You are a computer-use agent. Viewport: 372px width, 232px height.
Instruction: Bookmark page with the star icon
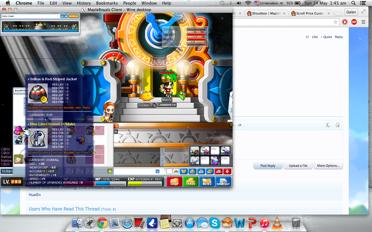(335, 22)
